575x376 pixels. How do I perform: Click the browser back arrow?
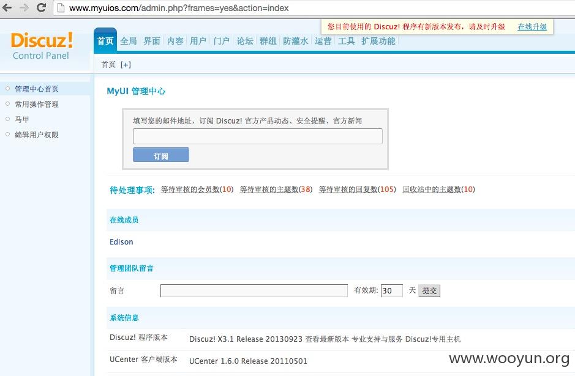[7, 8]
